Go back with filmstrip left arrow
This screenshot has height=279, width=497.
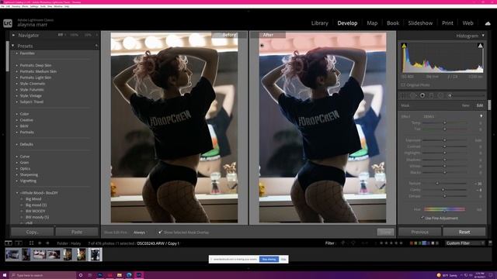pos(40,243)
